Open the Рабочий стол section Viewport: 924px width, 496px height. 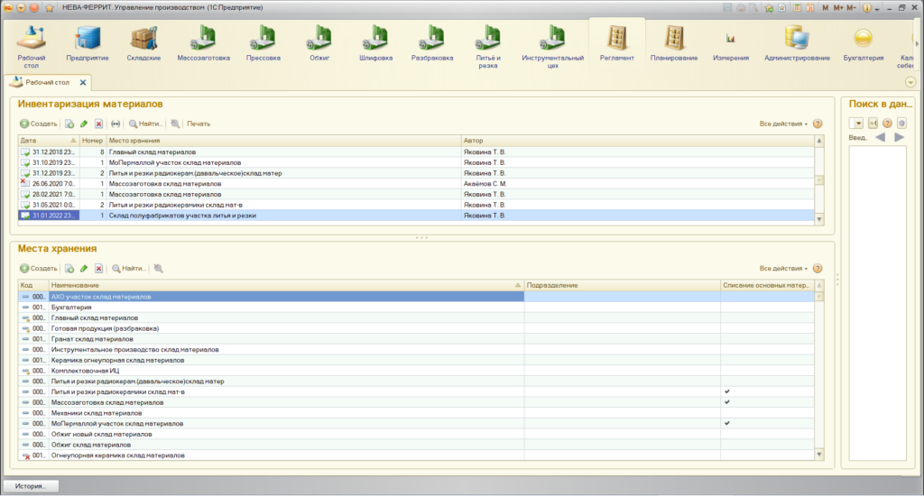point(32,47)
